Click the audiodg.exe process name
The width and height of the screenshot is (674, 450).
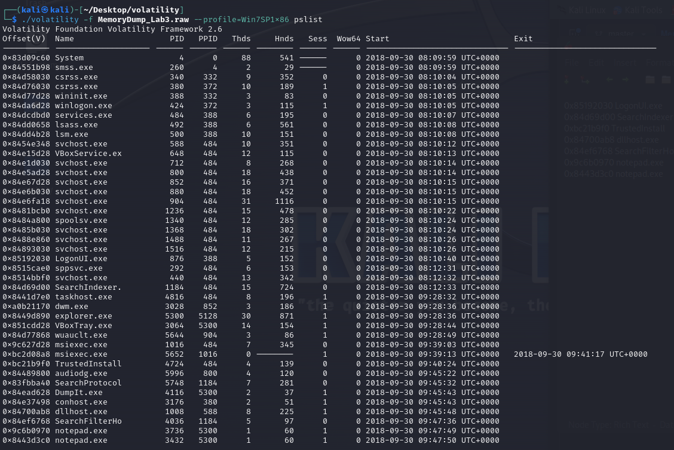(x=81, y=373)
